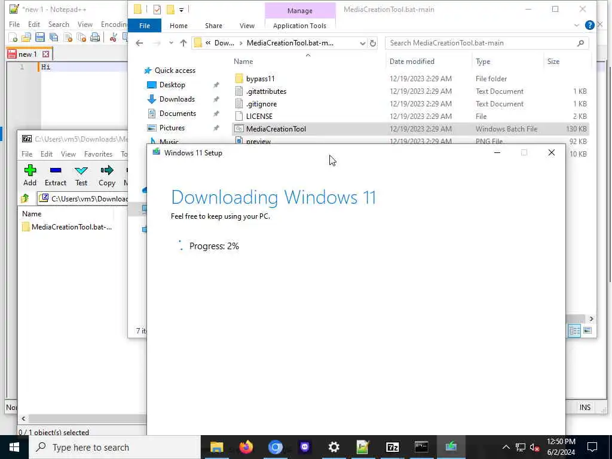Screen dimensions: 612x459
Task: Click Print icon in Notepad++ toolbar
Action: coord(95,38)
